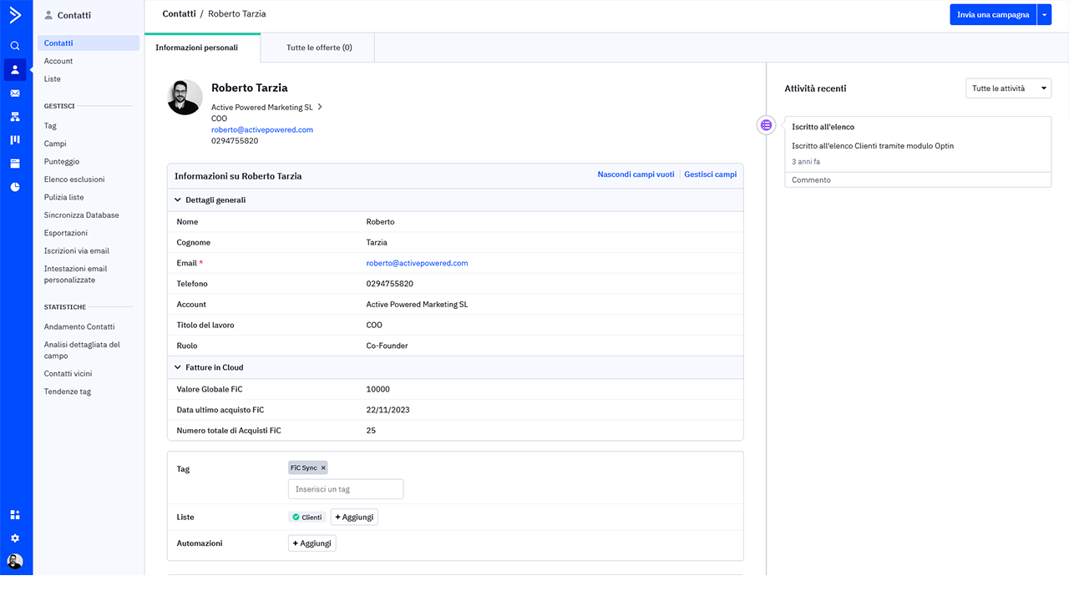The image size is (1069, 601).
Task: Click the Telefono value 0294755820 in table
Action: [389, 284]
